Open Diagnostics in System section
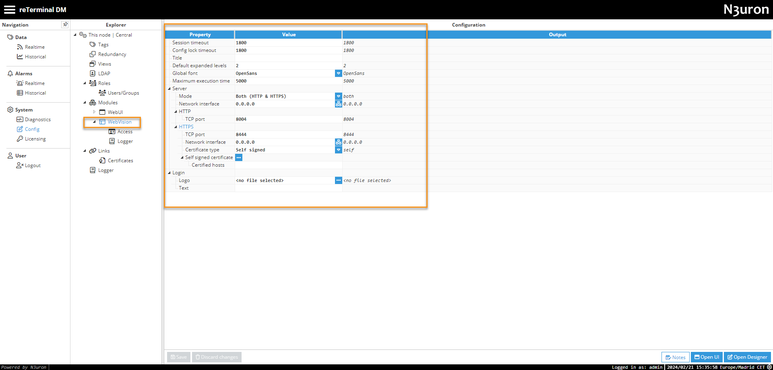Screen dimensions: 773x370 click(x=38, y=120)
